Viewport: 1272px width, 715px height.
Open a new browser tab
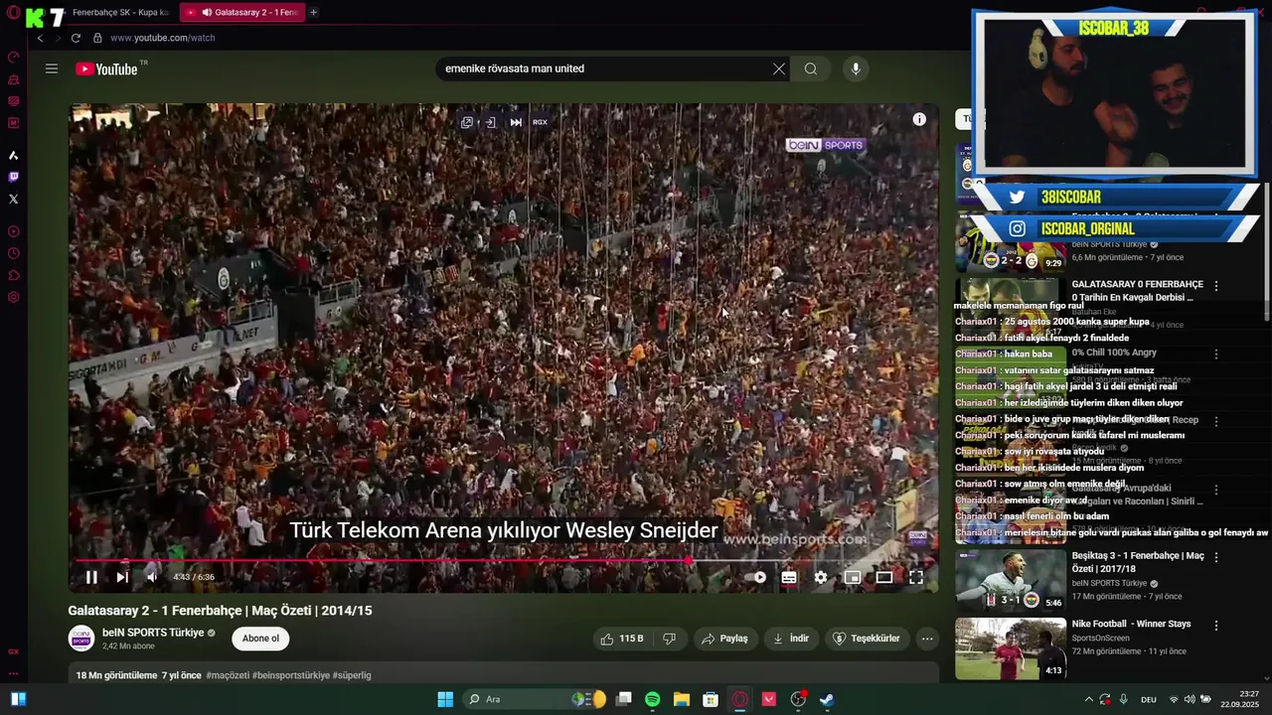(313, 12)
